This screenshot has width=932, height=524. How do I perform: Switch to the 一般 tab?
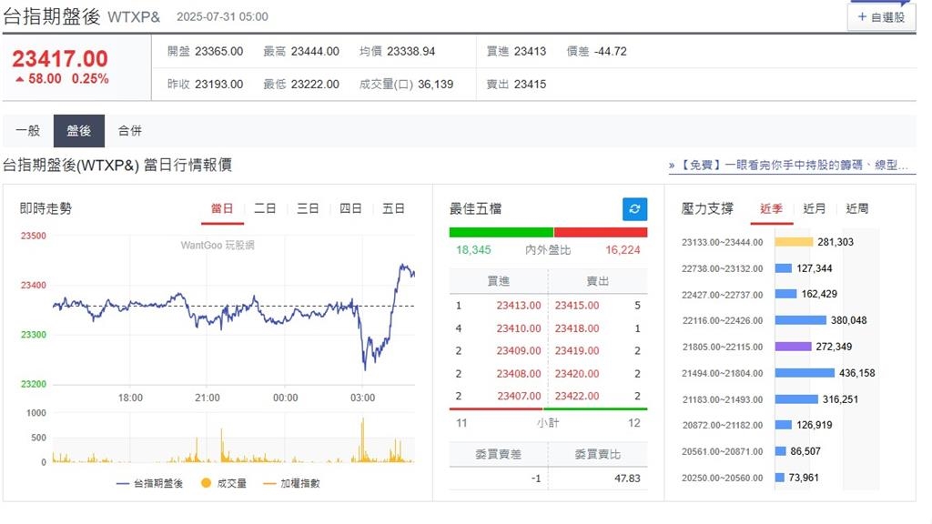[28, 131]
